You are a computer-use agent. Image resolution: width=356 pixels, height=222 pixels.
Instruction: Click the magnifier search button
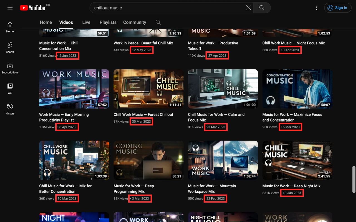(262, 8)
